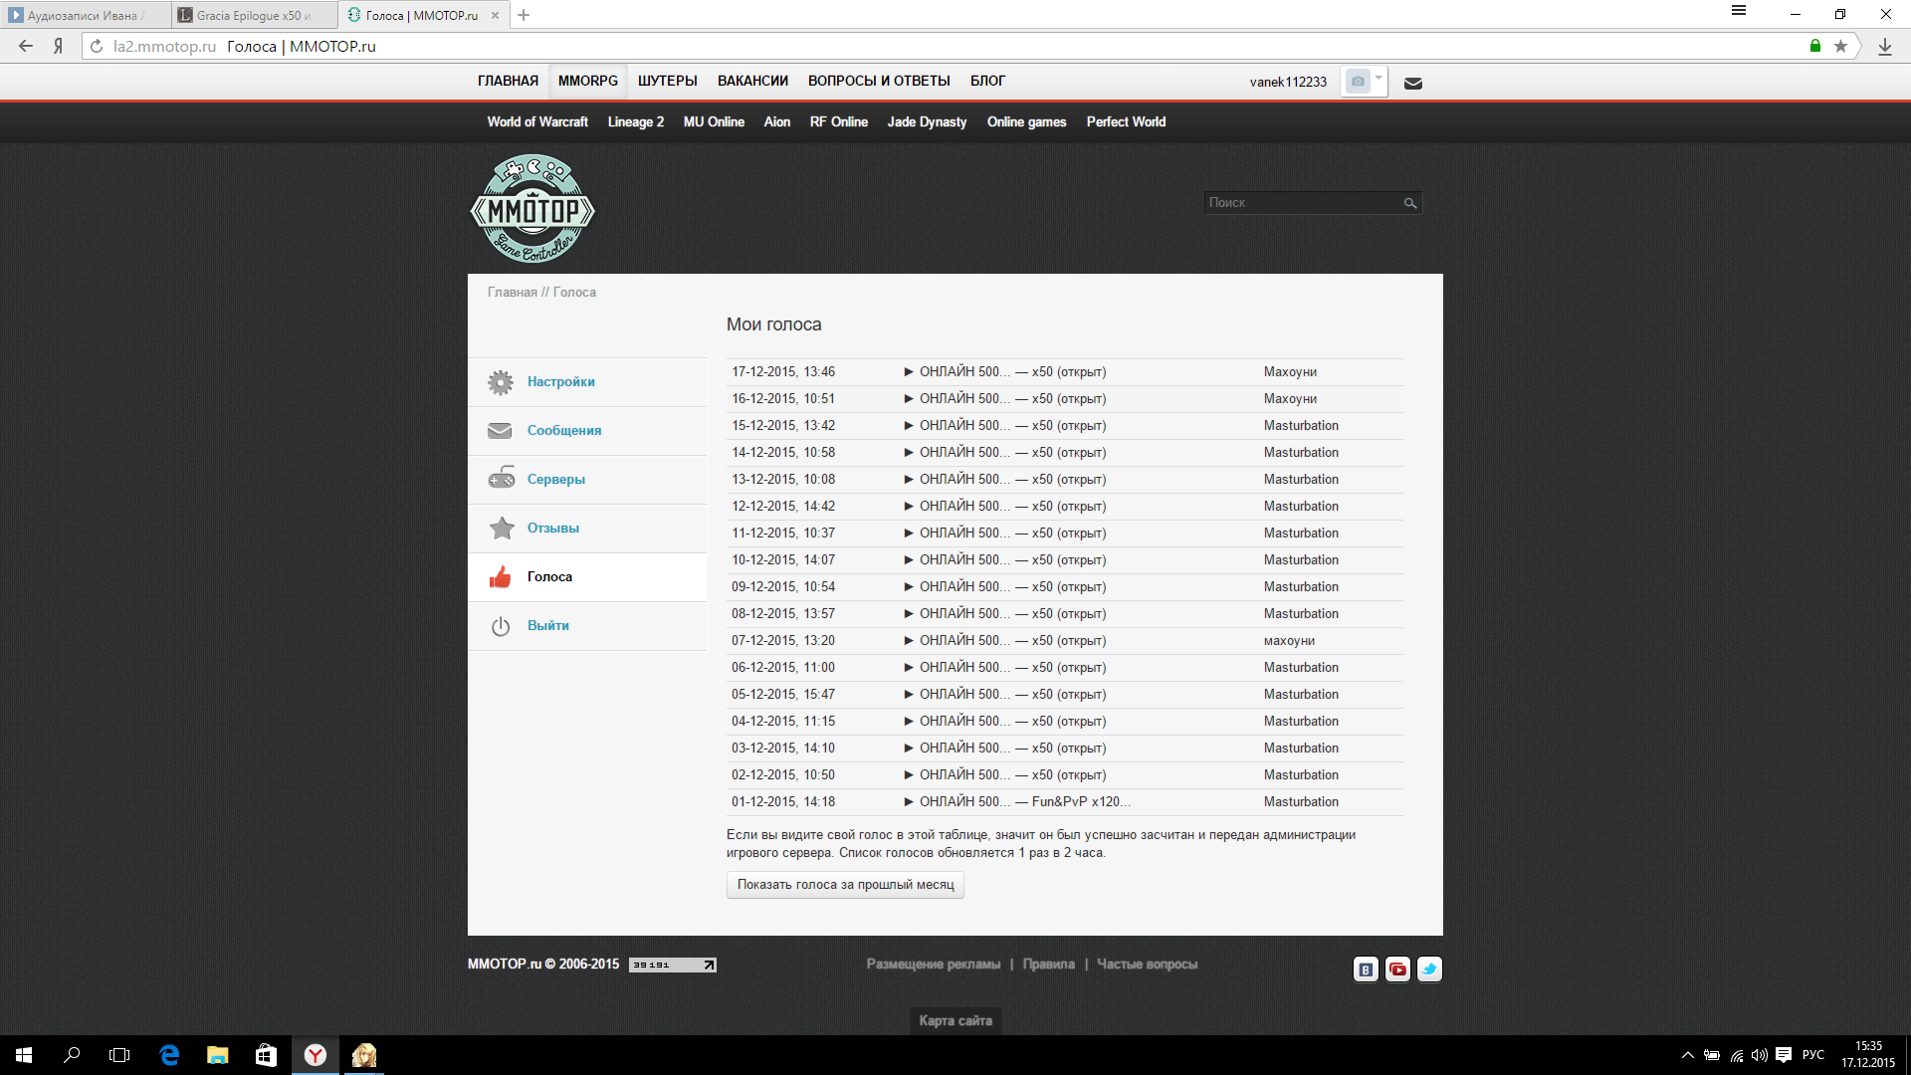The height and width of the screenshot is (1075, 1911).
Task: Click the MMOTOP logo
Action: (x=532, y=209)
